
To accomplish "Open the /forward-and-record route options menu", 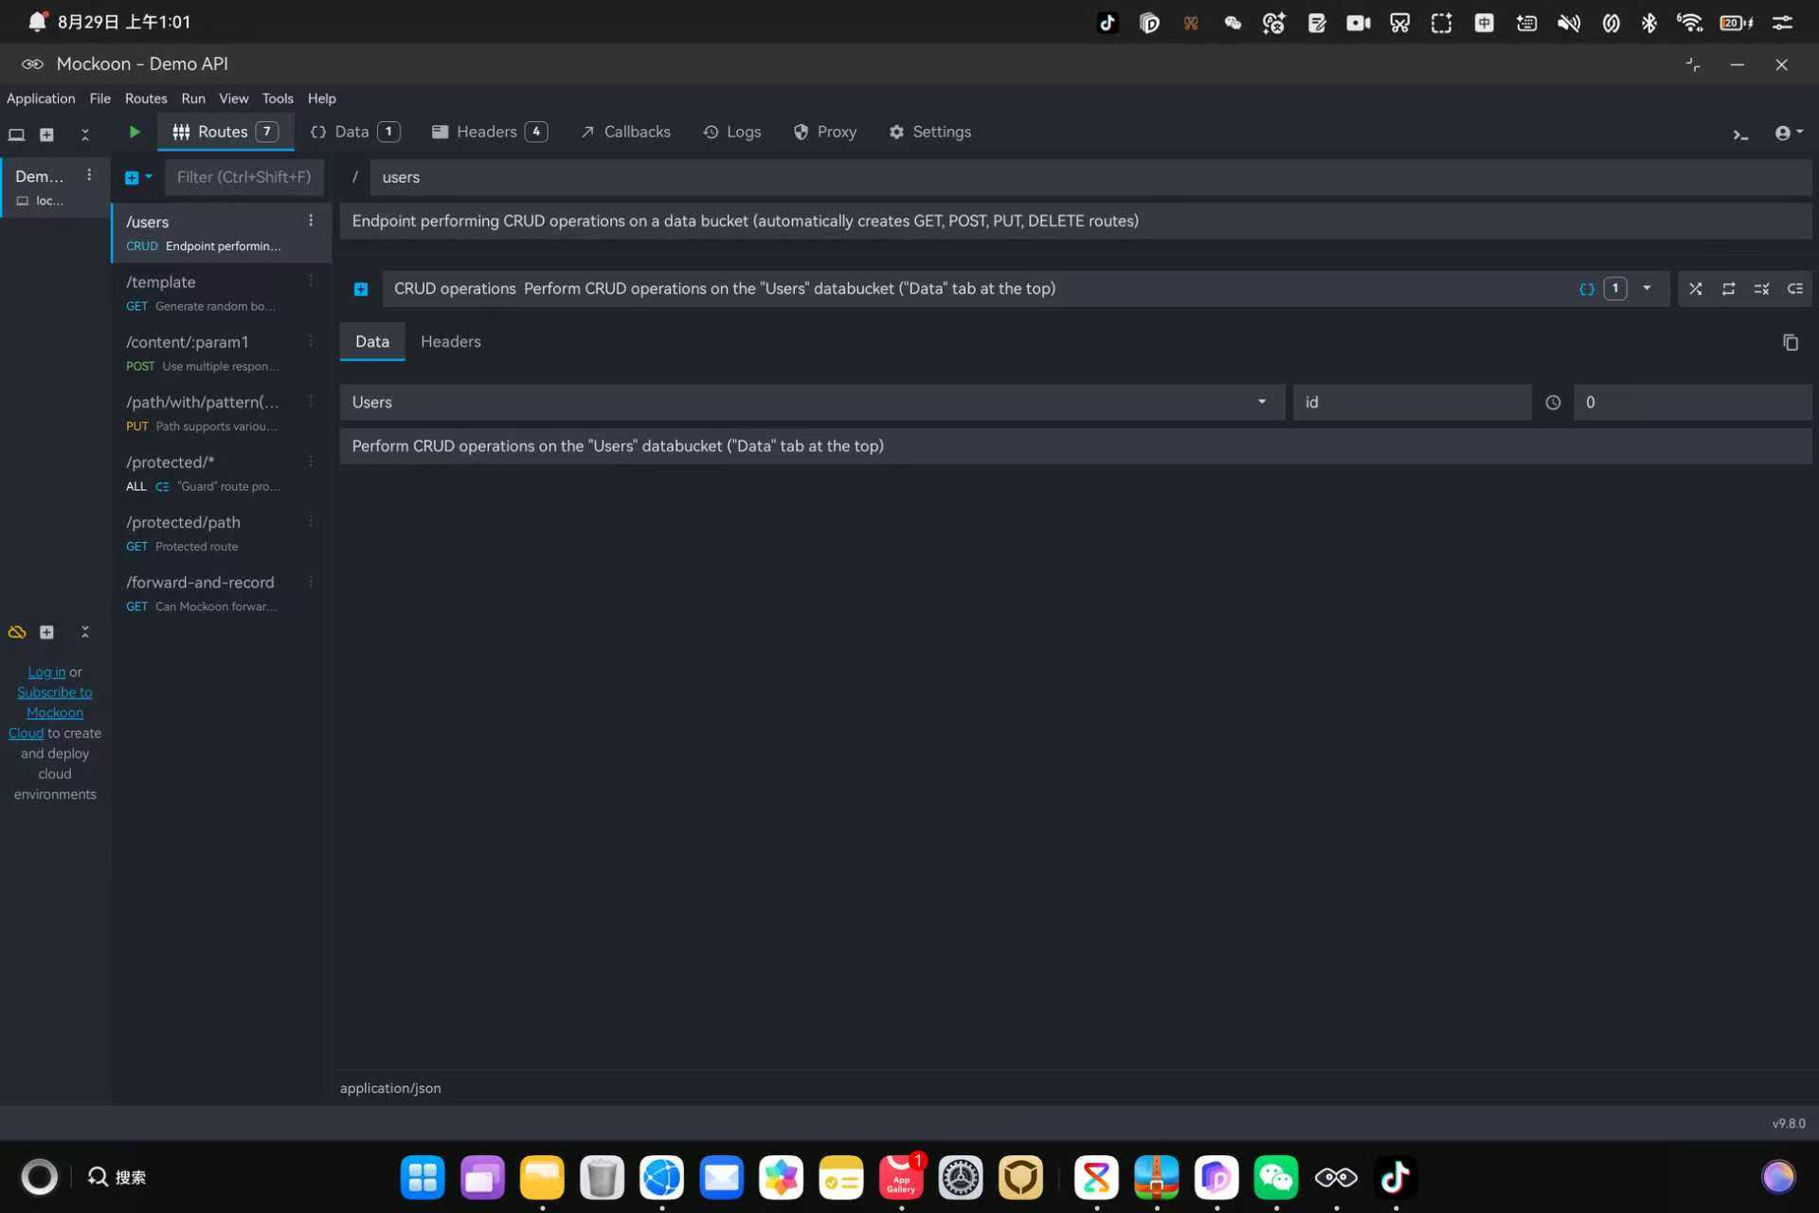I will (311, 582).
